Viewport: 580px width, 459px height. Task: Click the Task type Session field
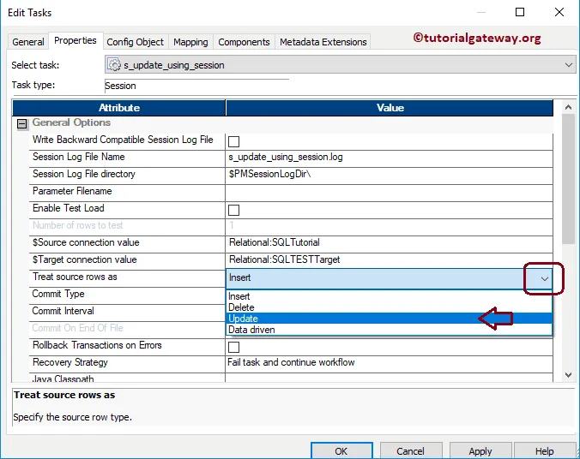(196, 86)
